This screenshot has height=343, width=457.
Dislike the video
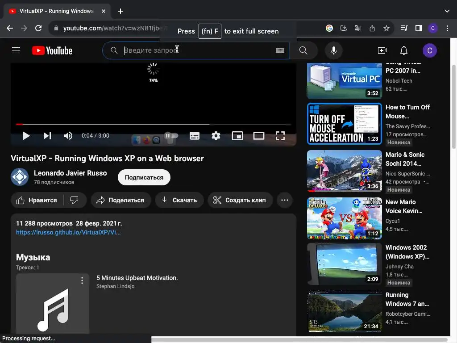tap(75, 200)
